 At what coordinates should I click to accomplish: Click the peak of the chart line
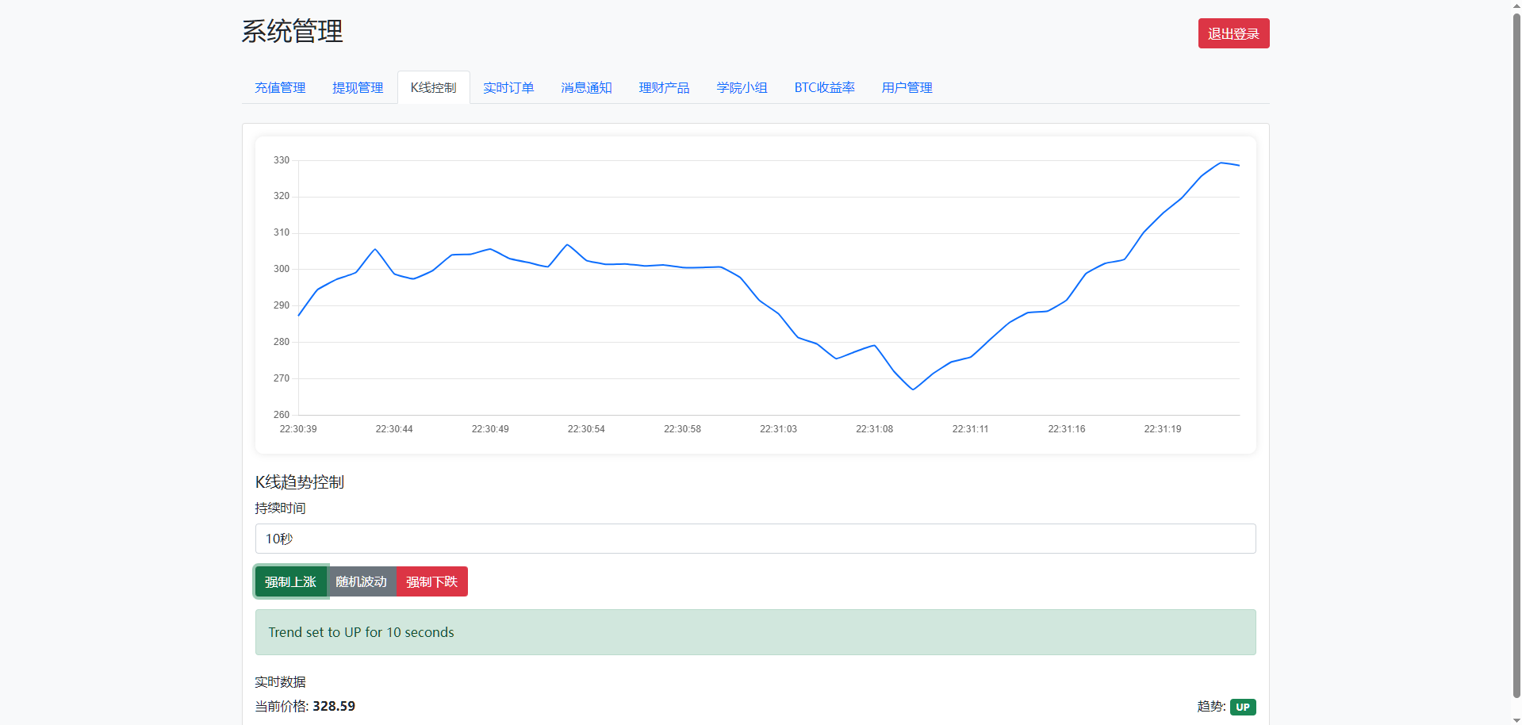pos(1221,163)
